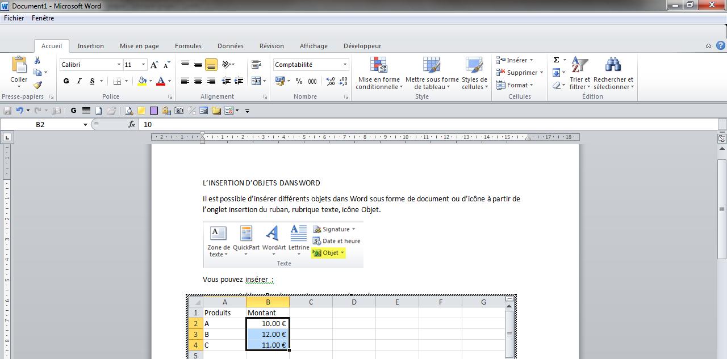
Task: Click the Undo arrow in quick toolbar
Action: (x=19, y=111)
